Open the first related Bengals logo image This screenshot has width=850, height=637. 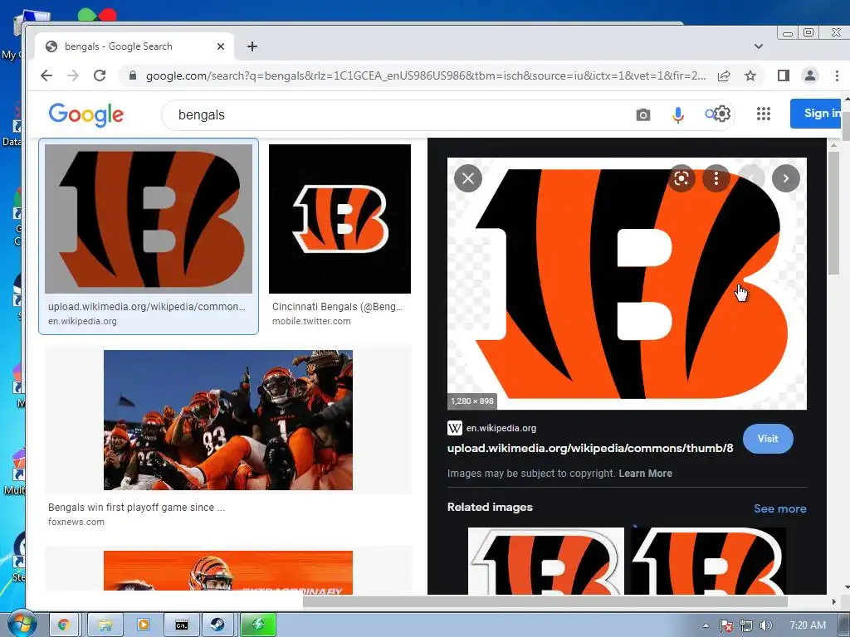pyautogui.click(x=546, y=561)
